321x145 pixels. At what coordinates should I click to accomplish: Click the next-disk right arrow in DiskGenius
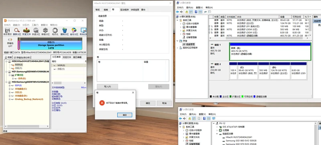11,40
